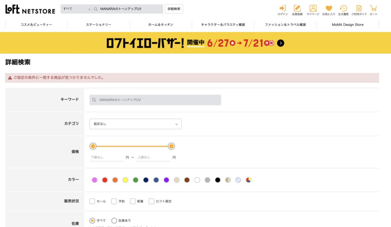Open the ロフトイエローバザー banner

[x=195, y=43]
